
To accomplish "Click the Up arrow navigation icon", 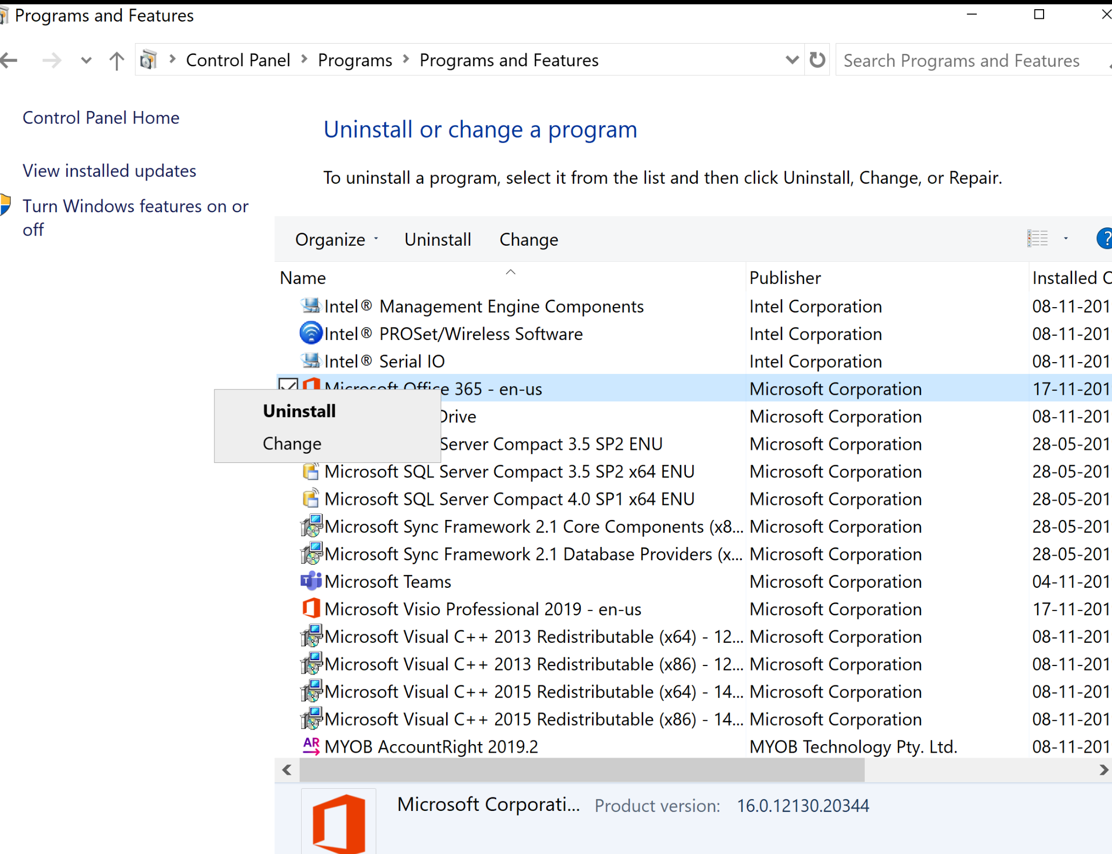I will pos(116,60).
